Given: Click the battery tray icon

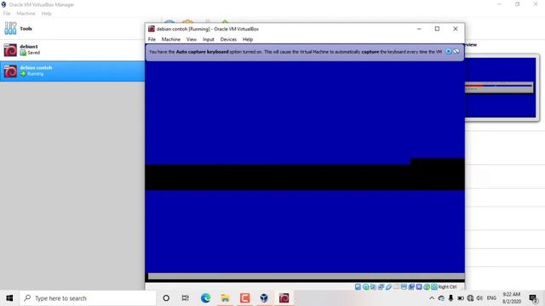Looking at the screenshot, I should [461, 298].
